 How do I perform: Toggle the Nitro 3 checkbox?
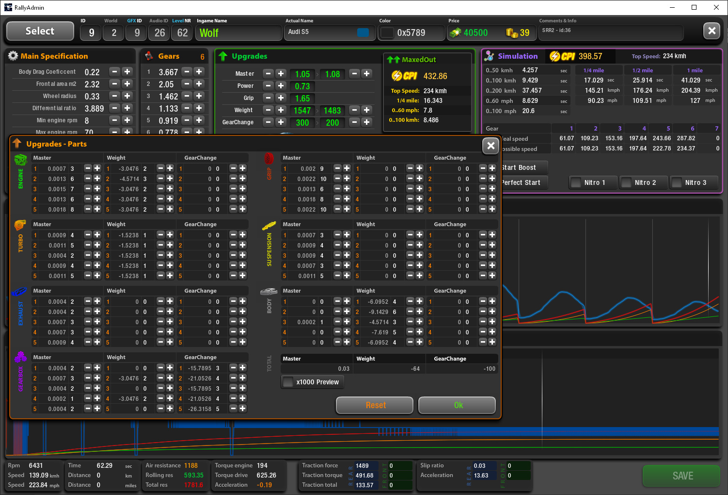pyautogui.click(x=677, y=183)
